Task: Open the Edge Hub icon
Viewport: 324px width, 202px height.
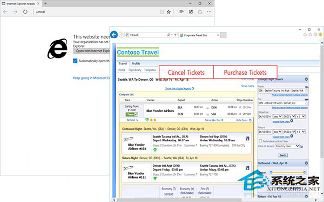Action: [181, 11]
